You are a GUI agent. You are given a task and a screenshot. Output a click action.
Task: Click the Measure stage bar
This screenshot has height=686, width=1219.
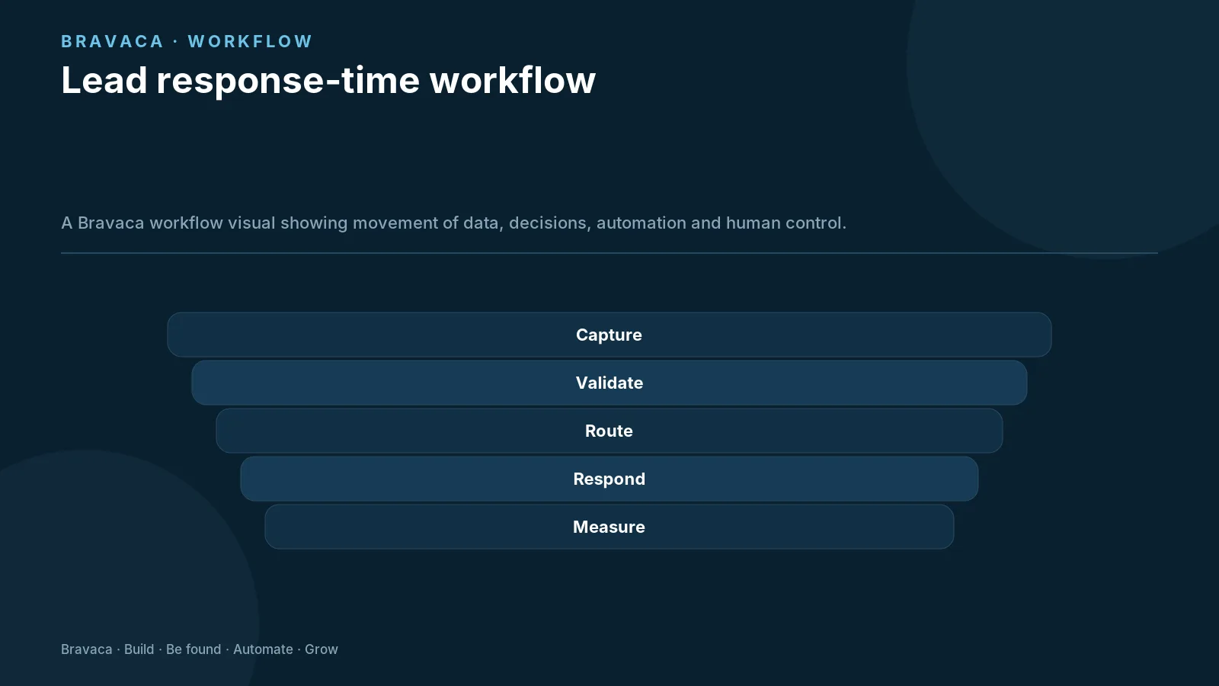point(609,527)
